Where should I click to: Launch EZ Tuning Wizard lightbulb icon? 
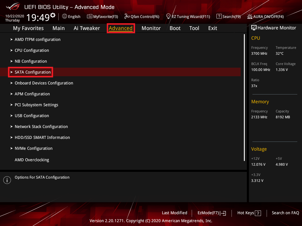pos(168,16)
